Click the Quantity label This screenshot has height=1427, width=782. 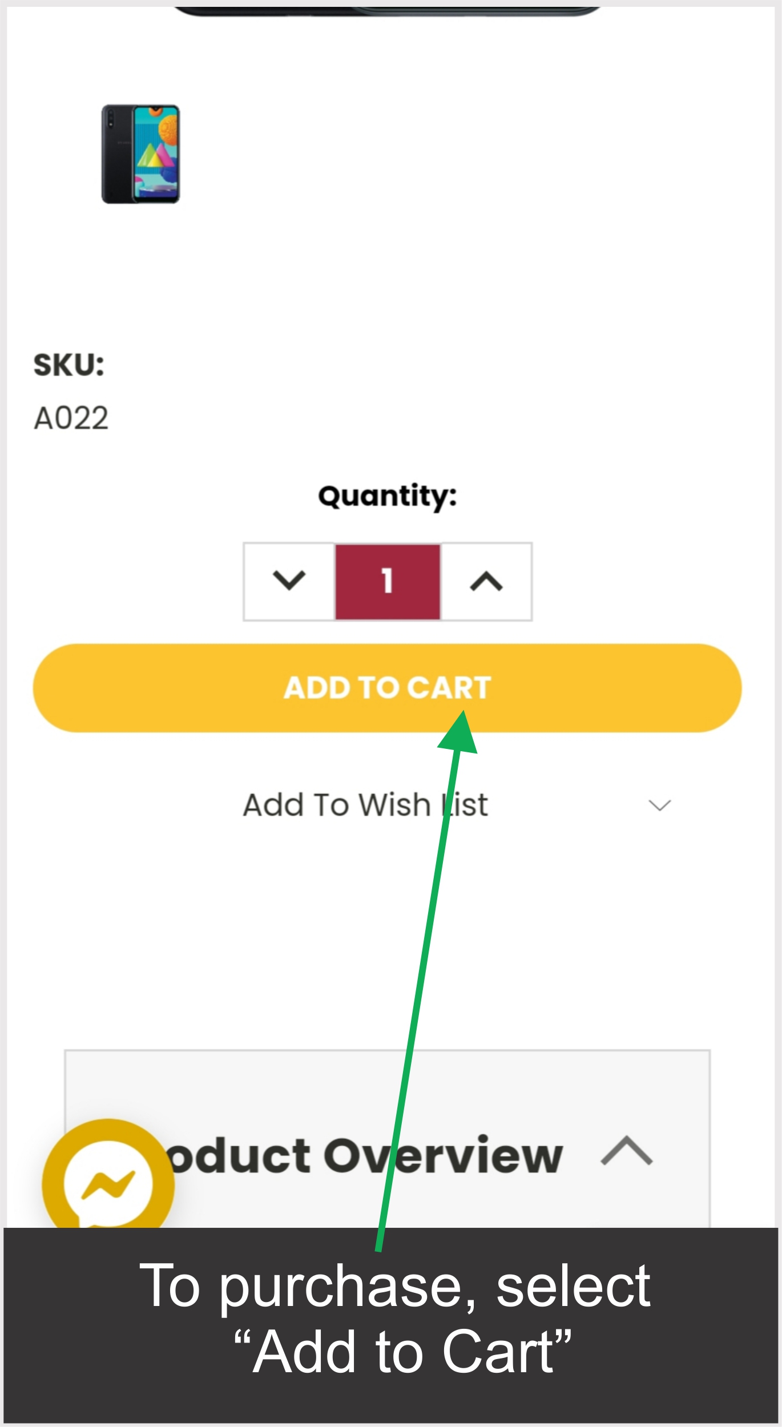tap(388, 495)
